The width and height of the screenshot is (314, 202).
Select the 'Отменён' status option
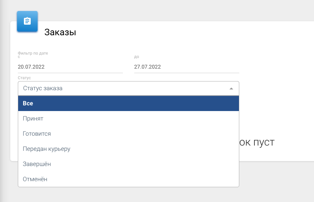(x=128, y=179)
